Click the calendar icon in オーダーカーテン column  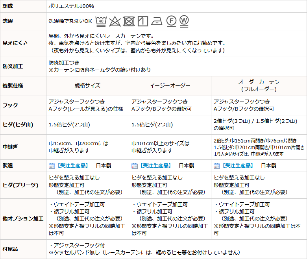click(216, 166)
